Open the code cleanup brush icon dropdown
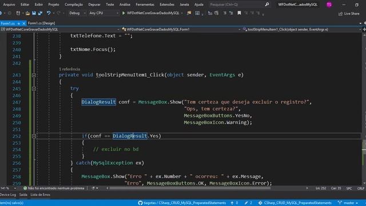 coord(95,188)
